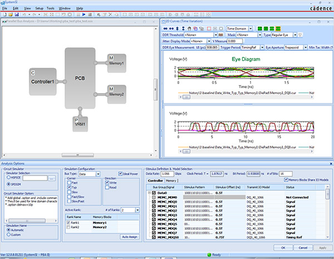Select the stacked-pane green layout icon

[272, 28]
